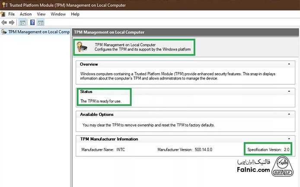Select TPM Management on Local Computer tree node
Screen dimensions: 300x187
38,32
